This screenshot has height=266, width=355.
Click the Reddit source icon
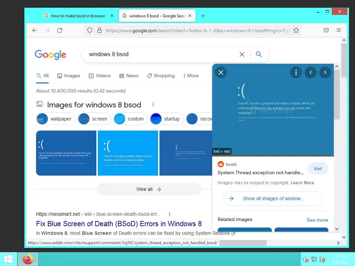pos(221,164)
